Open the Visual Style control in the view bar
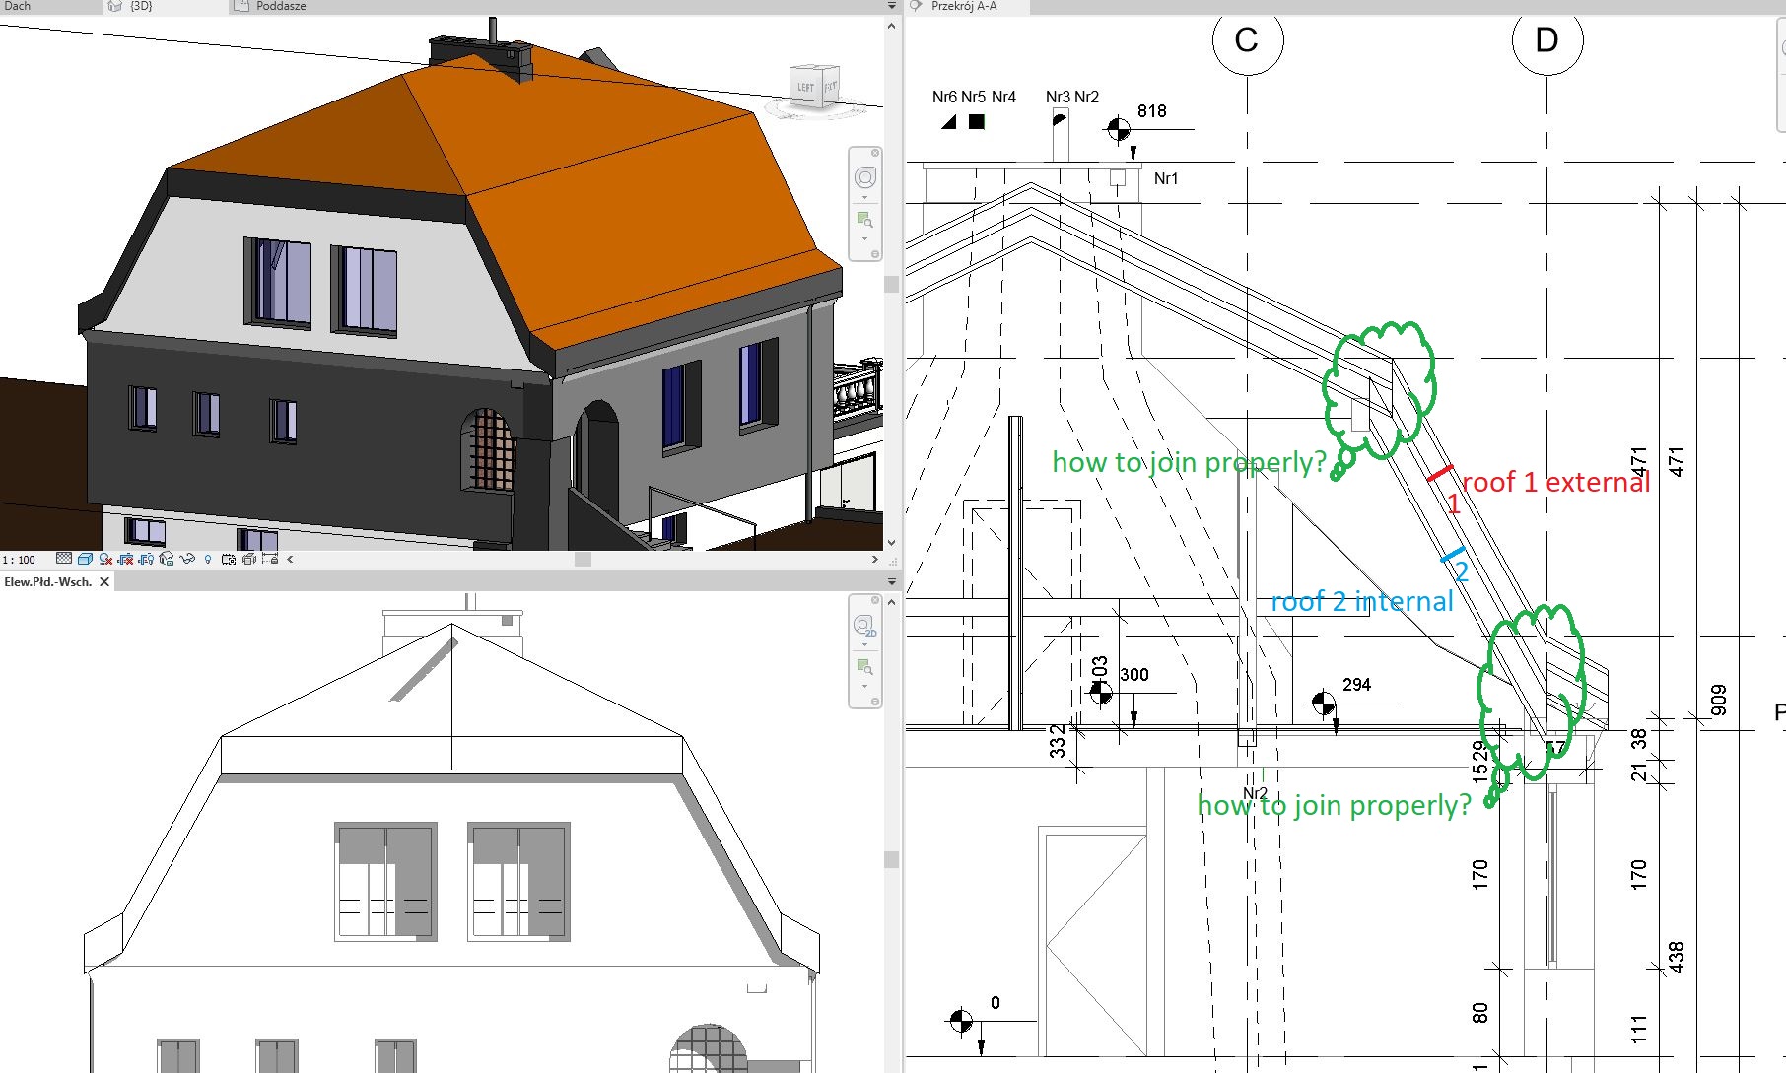 click(x=85, y=560)
